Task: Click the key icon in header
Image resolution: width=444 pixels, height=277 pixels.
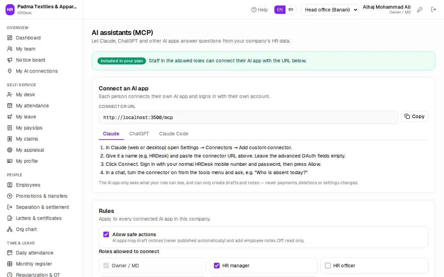Action: [x=420, y=10]
